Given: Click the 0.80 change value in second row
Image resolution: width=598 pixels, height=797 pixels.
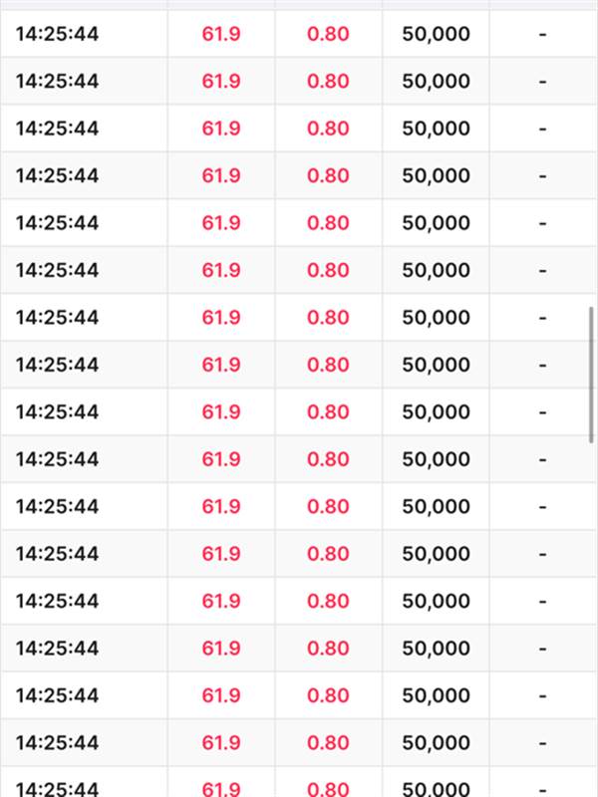Looking at the screenshot, I should 328,82.
